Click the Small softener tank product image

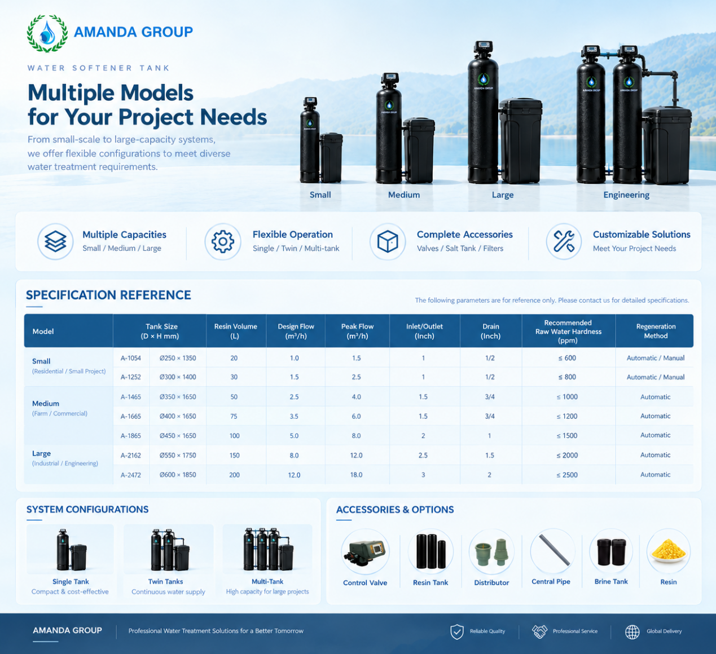[320, 140]
